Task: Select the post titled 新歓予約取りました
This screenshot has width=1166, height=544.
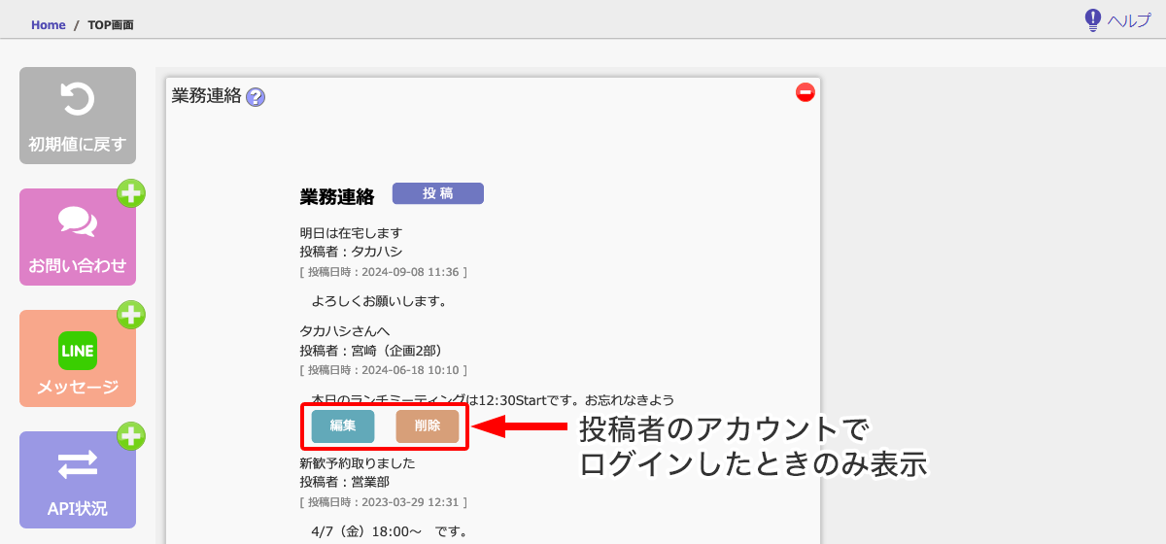Action: coord(358,463)
